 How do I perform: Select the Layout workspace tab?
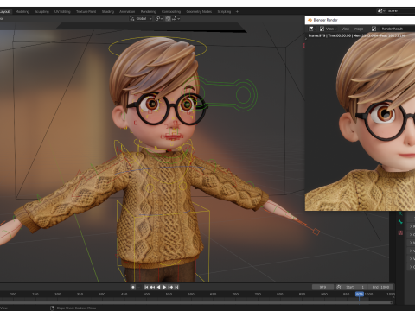click(x=4, y=11)
